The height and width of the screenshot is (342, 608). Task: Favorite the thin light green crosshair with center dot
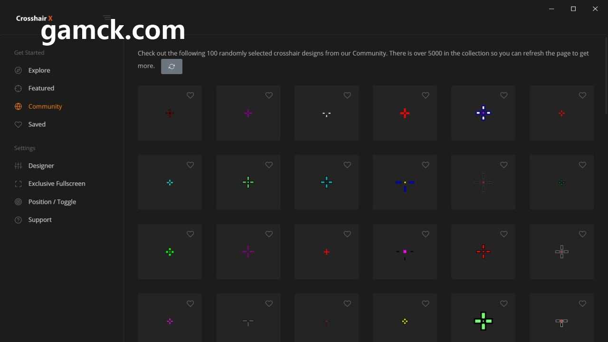269,165
